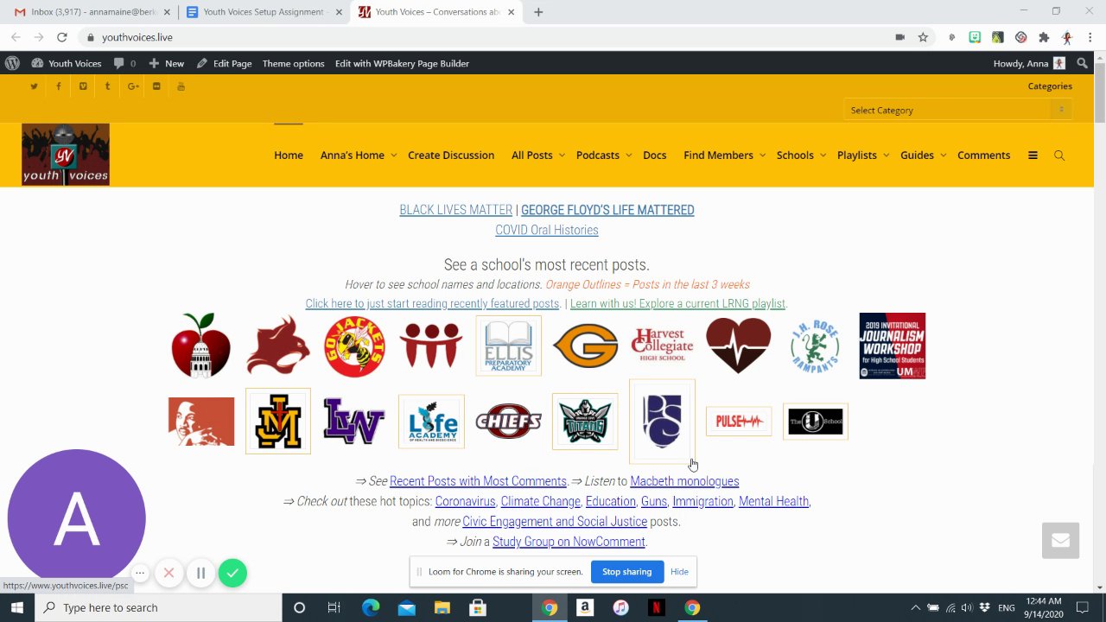Add New content from admin bar
Image resolution: width=1106 pixels, height=622 pixels.
point(166,63)
